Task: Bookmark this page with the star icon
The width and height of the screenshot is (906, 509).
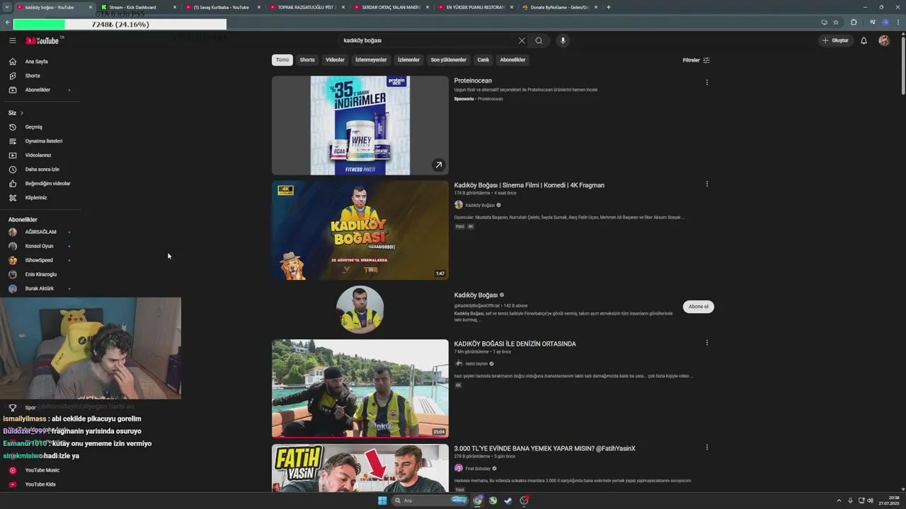Action: [x=836, y=23]
